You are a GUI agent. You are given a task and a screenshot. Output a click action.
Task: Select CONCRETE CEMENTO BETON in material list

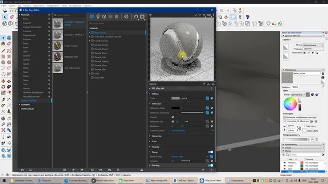coord(108,37)
